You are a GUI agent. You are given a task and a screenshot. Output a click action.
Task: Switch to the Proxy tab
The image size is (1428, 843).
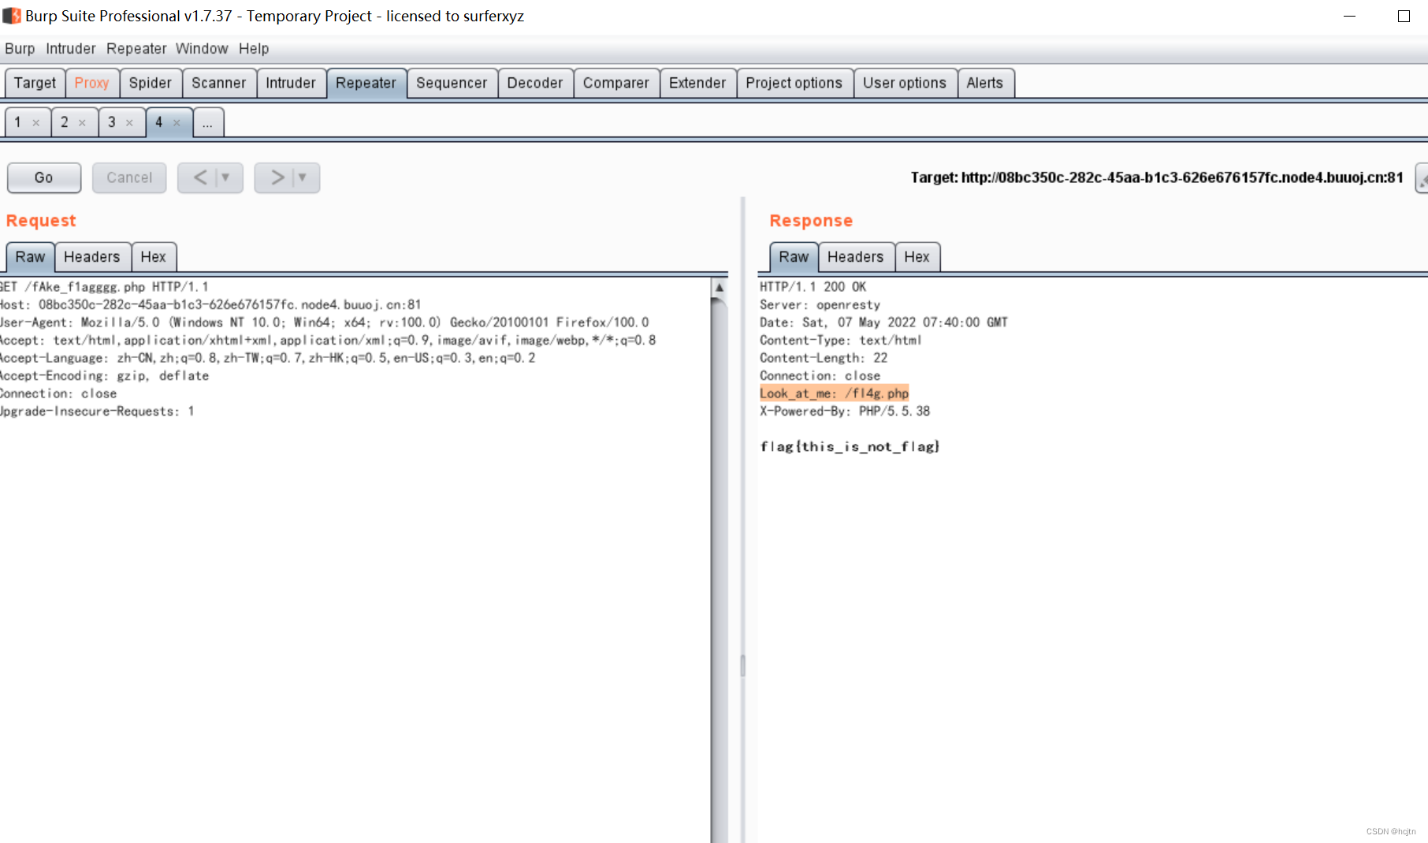pyautogui.click(x=91, y=83)
